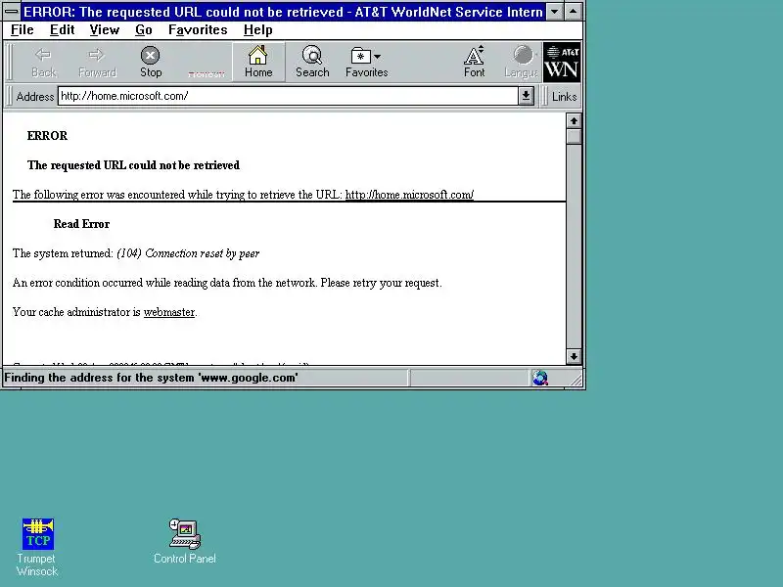Click the Address field containing home.microsoft.com

[288, 96]
